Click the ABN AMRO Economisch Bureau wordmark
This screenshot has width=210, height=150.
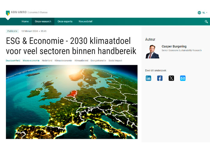click(29, 12)
